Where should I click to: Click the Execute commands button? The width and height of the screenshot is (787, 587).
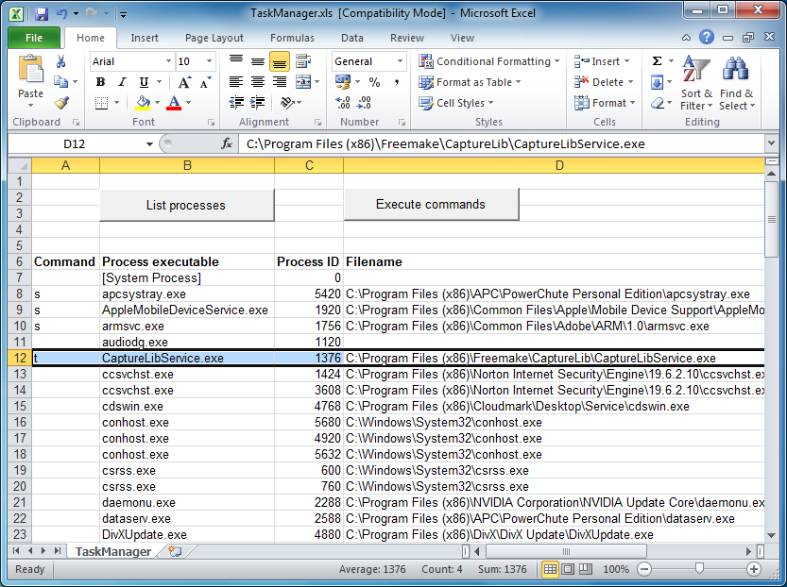tap(431, 204)
